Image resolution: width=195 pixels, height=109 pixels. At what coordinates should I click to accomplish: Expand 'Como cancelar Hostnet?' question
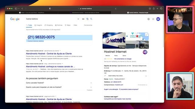pyautogui.click(x=59, y=83)
